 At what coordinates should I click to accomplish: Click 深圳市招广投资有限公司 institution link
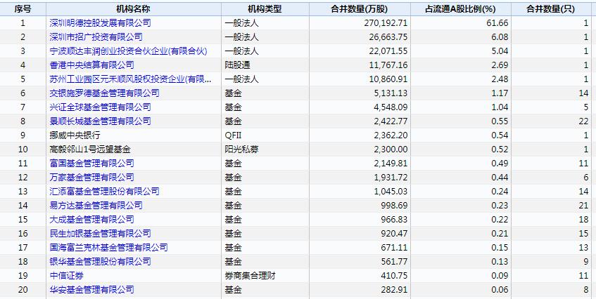(x=96, y=37)
